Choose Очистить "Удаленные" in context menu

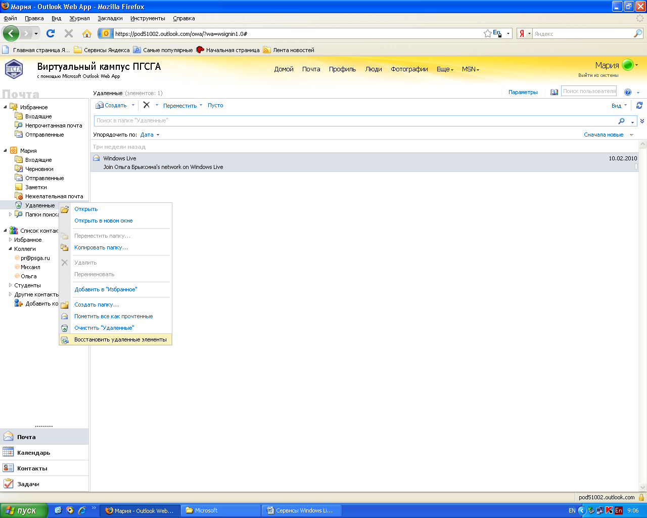coord(116,328)
